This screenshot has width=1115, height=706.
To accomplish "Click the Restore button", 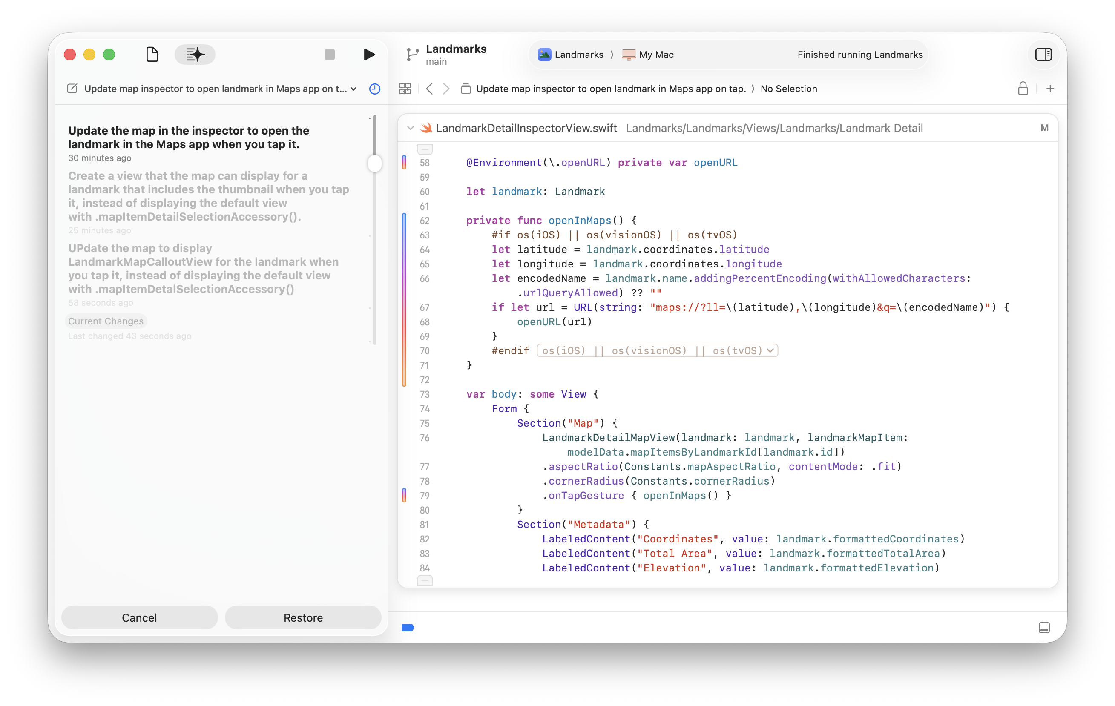I will pos(303,617).
